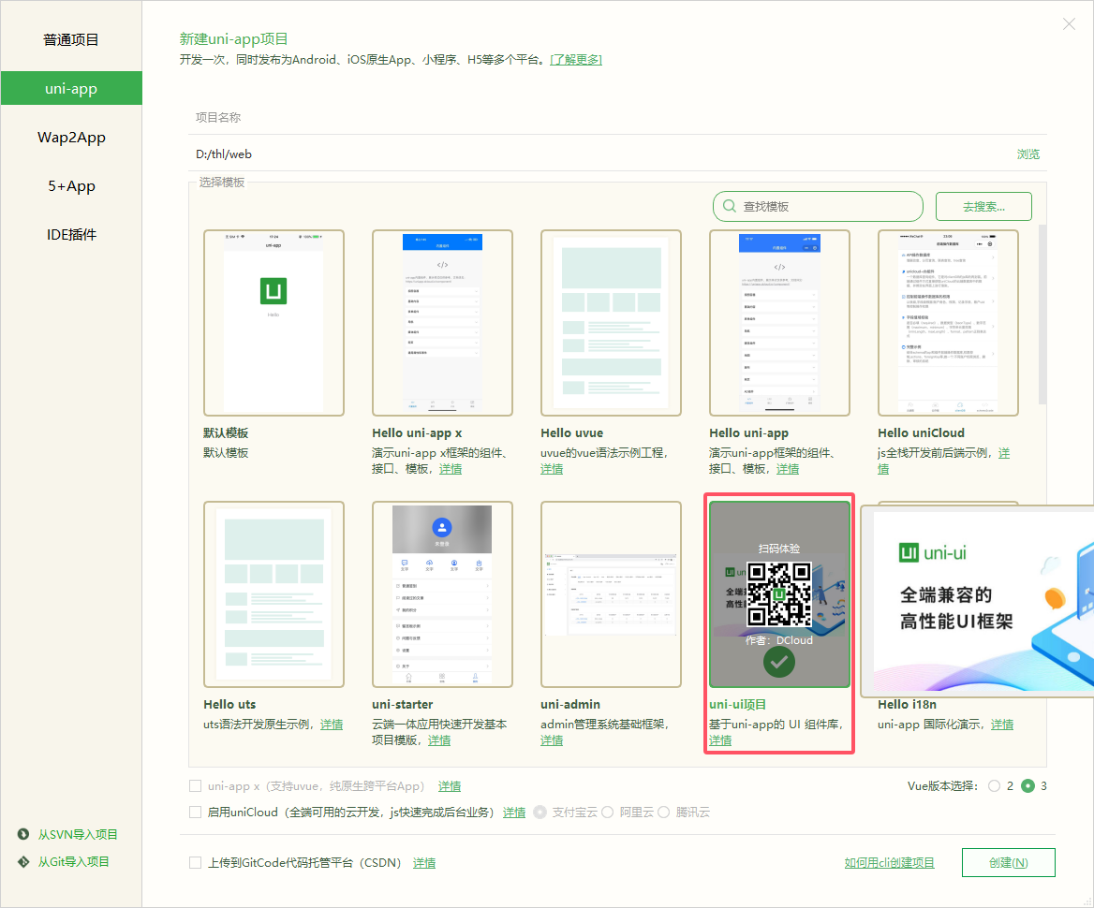This screenshot has height=908, width=1094.
Task: Switch to the Wap2App tab
Action: click(71, 138)
